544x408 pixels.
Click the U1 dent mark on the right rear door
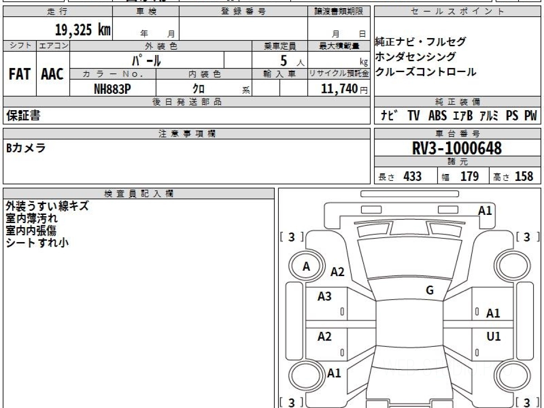[494, 336]
